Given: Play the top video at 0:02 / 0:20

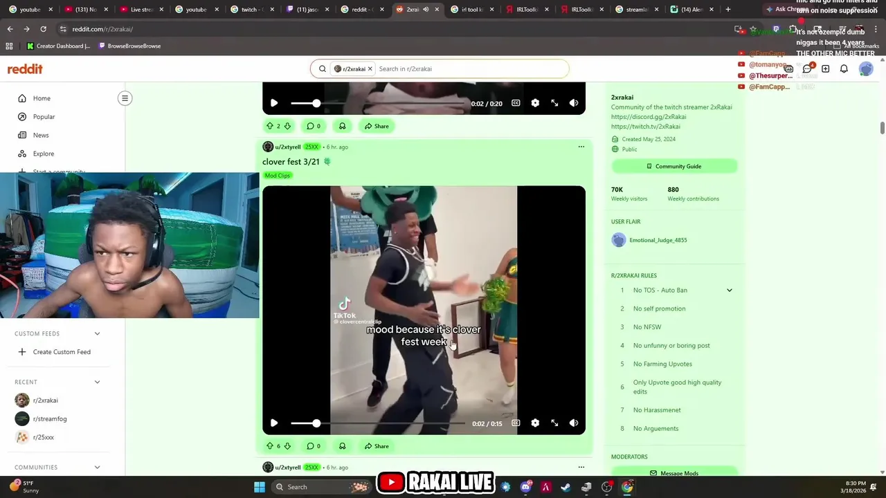Looking at the screenshot, I should tap(274, 103).
